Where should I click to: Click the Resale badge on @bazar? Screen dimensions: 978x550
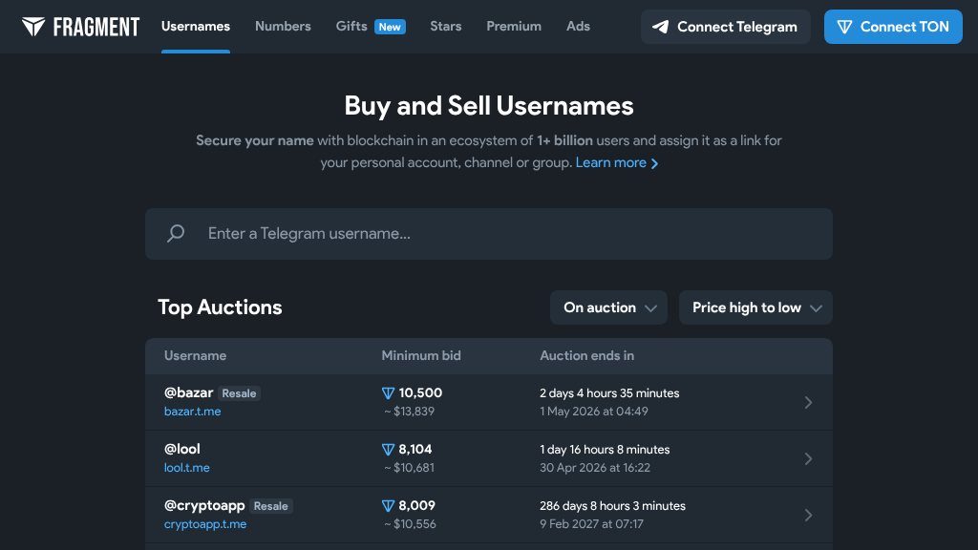coord(239,393)
